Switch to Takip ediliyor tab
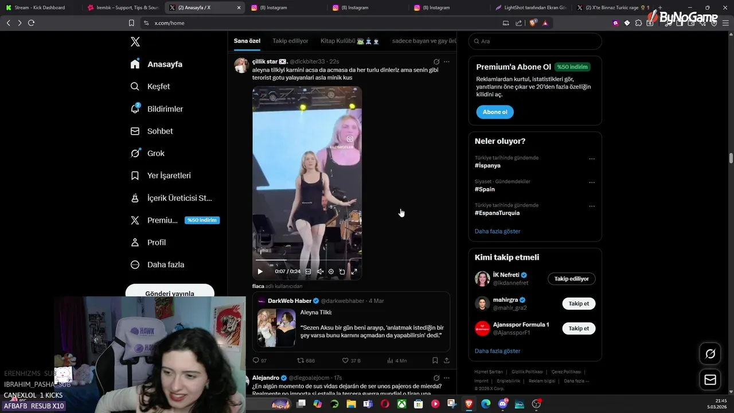Screen dimensions: 734x413 [x=290, y=41]
